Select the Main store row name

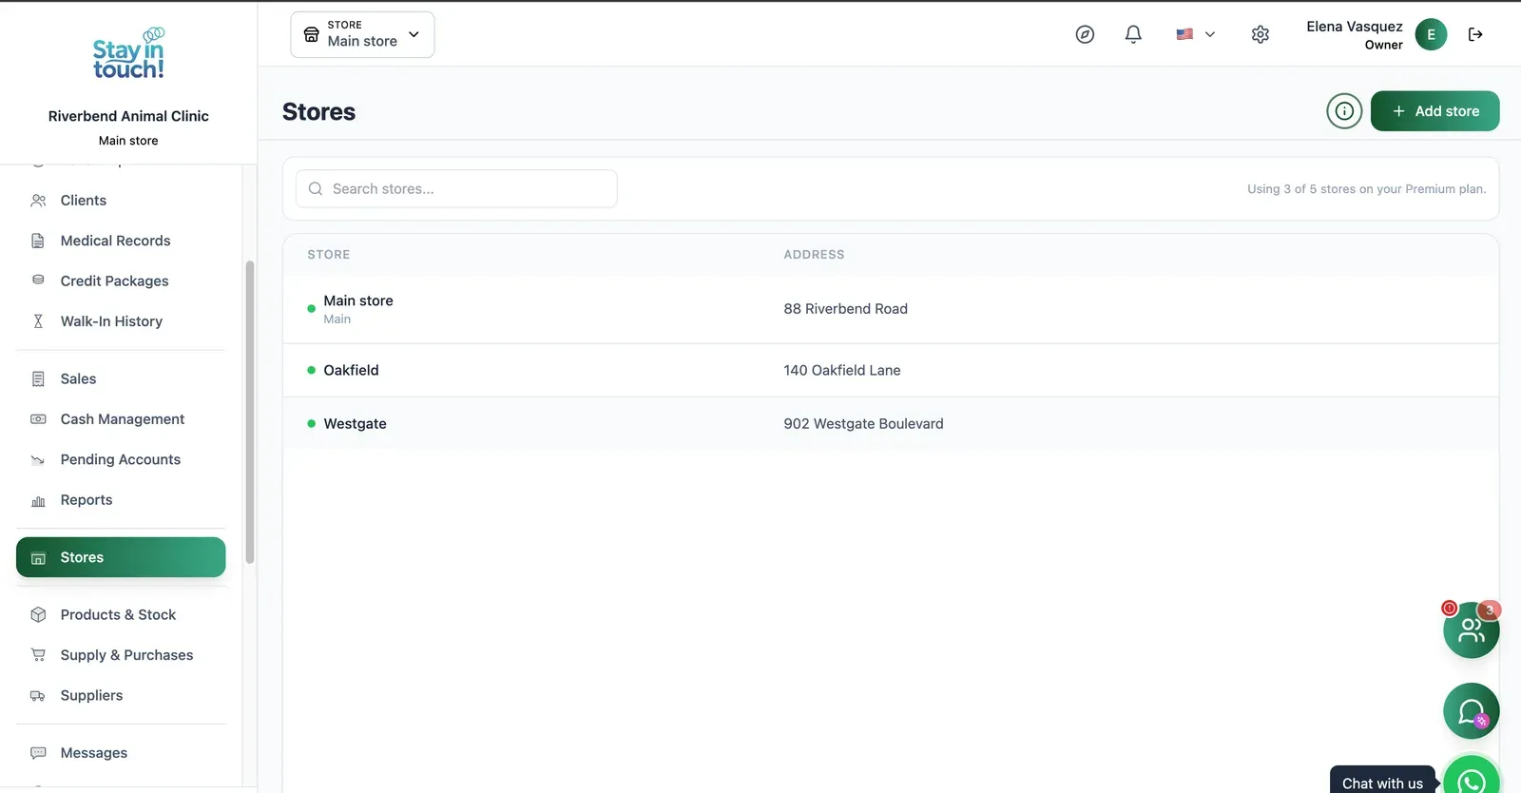358,300
